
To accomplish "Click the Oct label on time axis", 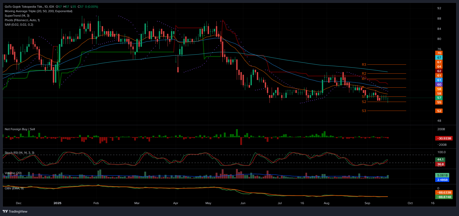I will pyautogui.click(x=410, y=203).
